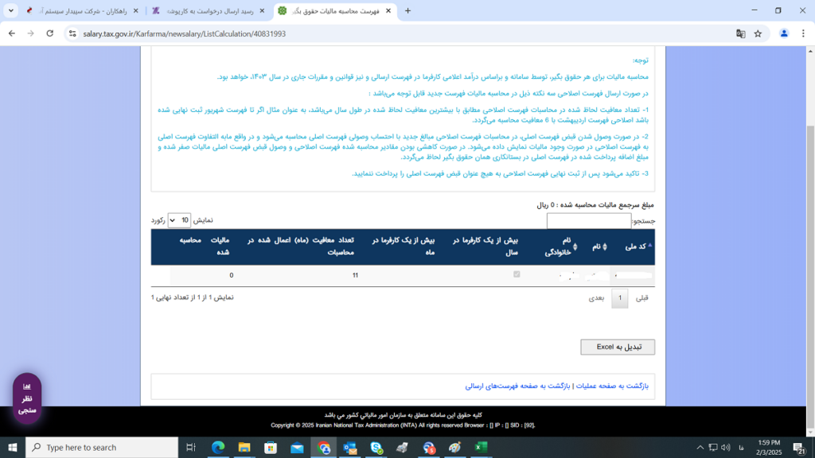
Task: Open the Chrome profile avatar
Action: 784,33
